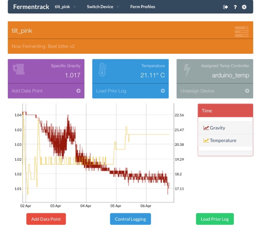The height and width of the screenshot is (239, 261).
Task: Click the 03 Apr date label on the chart axis
Action: 55,206
